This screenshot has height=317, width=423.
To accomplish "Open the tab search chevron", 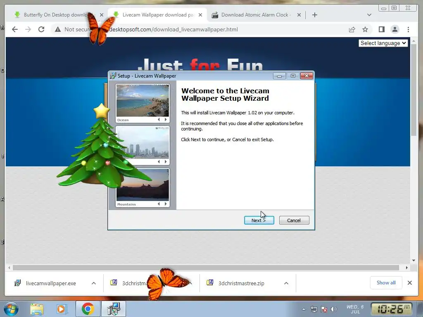I will tap(369, 15).
